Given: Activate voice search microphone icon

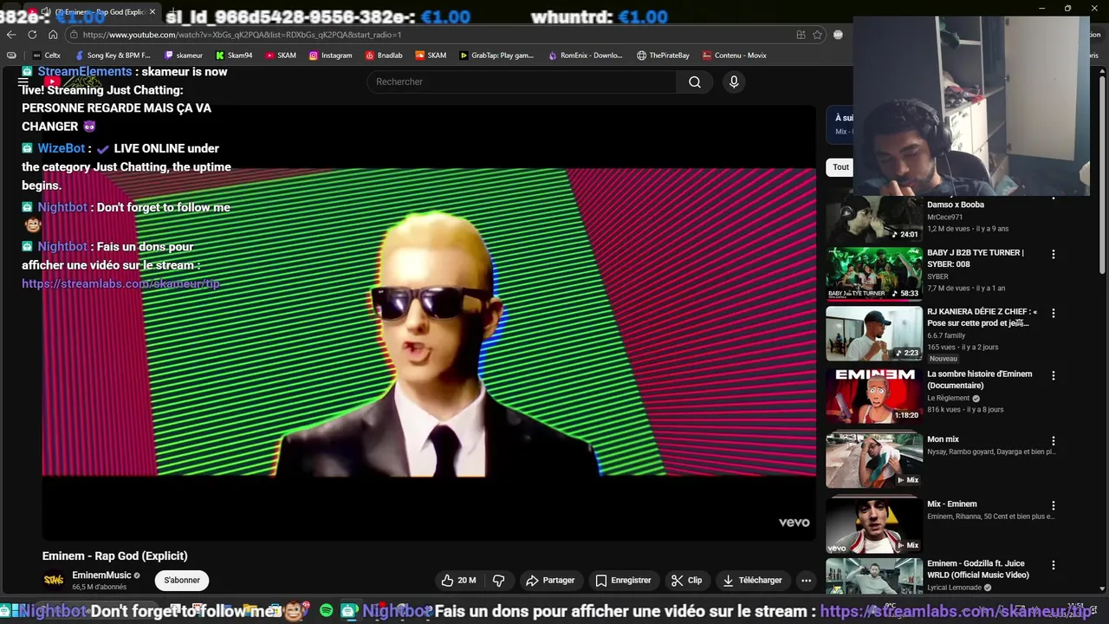Looking at the screenshot, I should click(734, 81).
